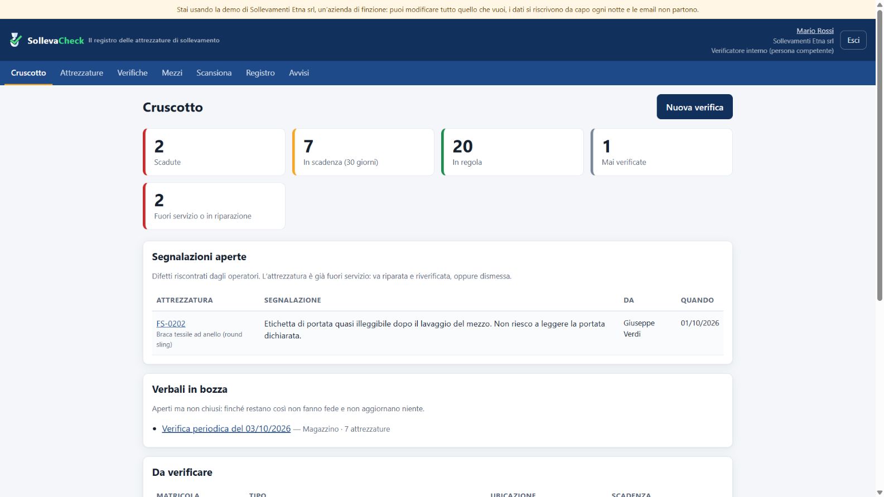884x497 pixels.
Task: Click the Verbali in bozza heading
Action: coord(190,389)
